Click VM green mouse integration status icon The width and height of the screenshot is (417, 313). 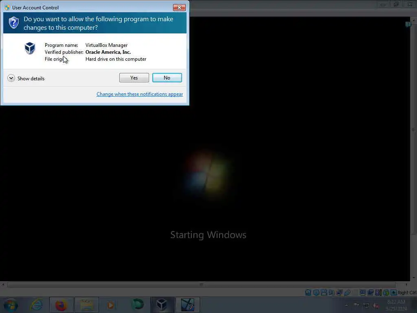point(386,293)
